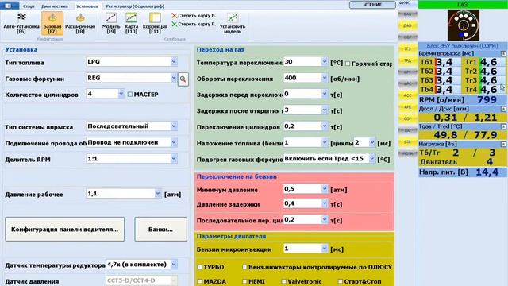508x286 pixels.
Task: Click the Напр. пит. value 14,4
Action: tap(487, 172)
